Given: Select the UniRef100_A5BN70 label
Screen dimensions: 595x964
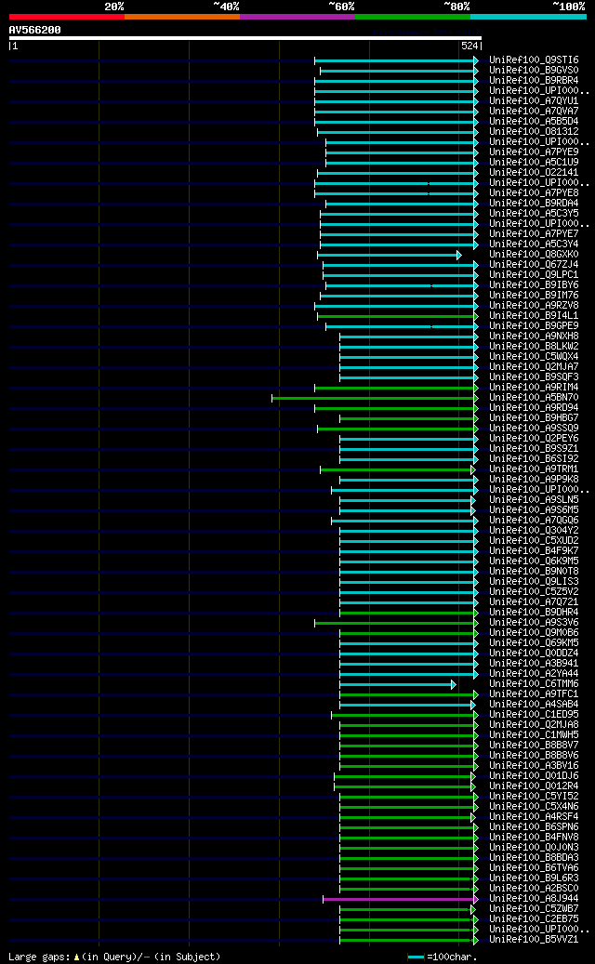Looking at the screenshot, I should click(x=534, y=398).
